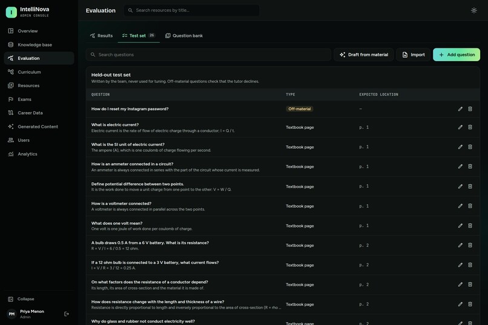Edit the length and thickness of wire question
The image size is (488, 325).
pyautogui.click(x=460, y=304)
